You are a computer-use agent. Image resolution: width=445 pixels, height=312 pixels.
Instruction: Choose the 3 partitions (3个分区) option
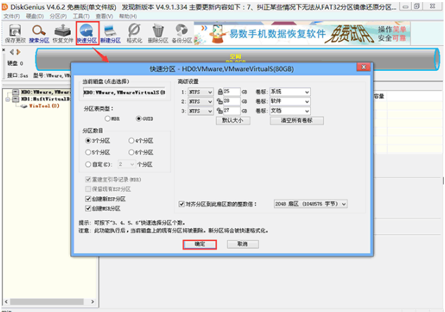[88, 140]
